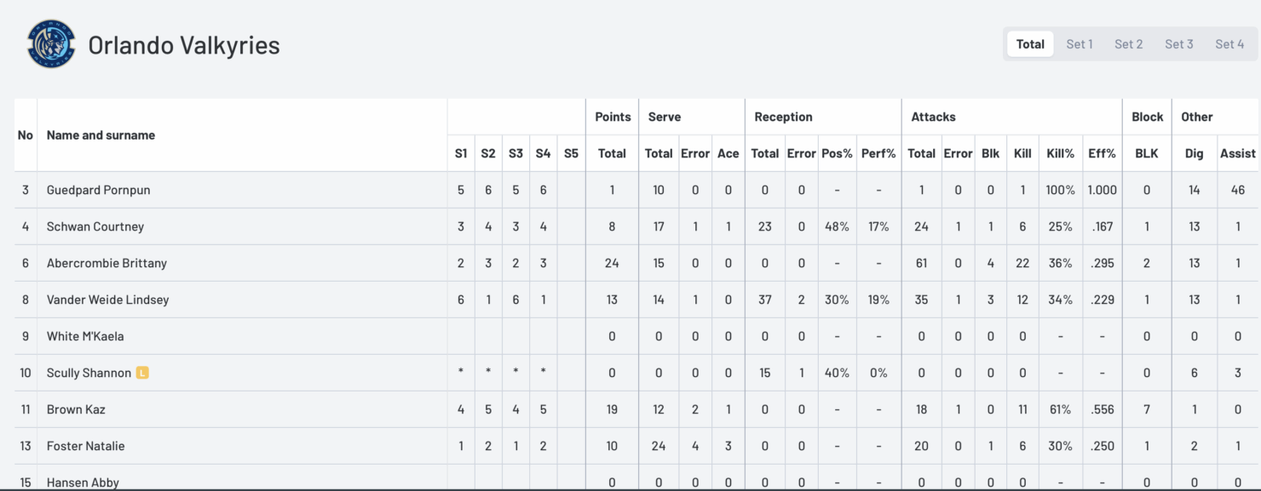Click Vander Weide Lindsey's name

(x=107, y=300)
